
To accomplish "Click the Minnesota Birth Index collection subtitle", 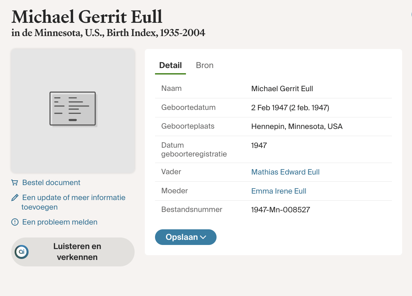I will point(108,33).
